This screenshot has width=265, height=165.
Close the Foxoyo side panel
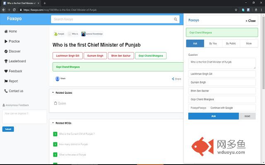coord(251,21)
